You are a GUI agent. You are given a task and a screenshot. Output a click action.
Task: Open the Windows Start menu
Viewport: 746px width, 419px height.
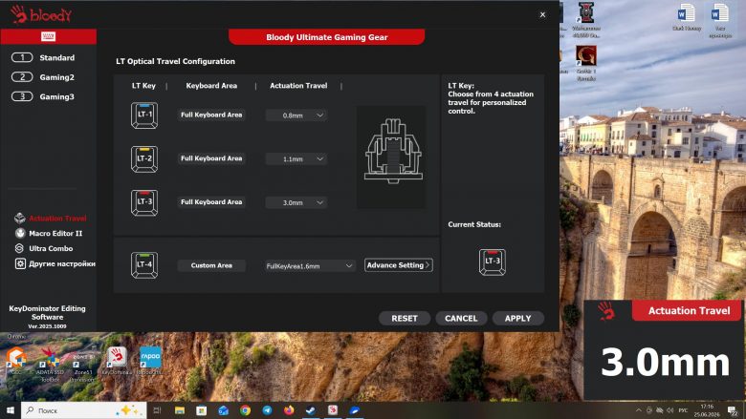[x=10, y=410]
